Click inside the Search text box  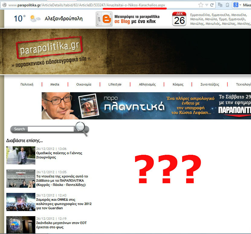pyautogui.click(x=51, y=129)
